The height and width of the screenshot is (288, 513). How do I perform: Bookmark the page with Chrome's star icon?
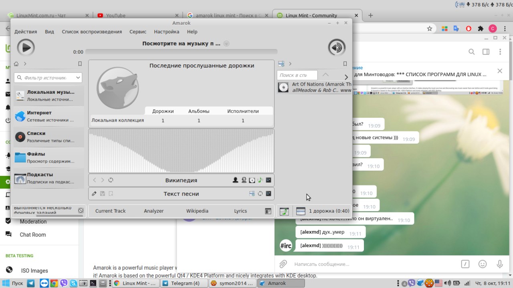point(430,28)
